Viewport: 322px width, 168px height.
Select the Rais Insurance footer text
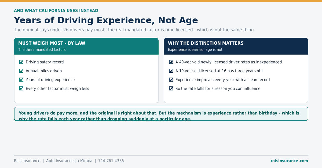27,161
